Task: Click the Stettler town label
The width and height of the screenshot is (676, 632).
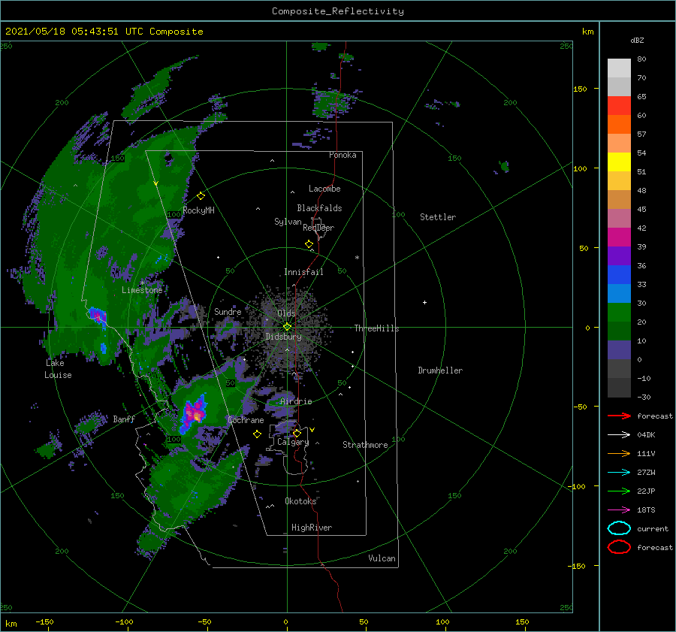Action: pyautogui.click(x=438, y=217)
